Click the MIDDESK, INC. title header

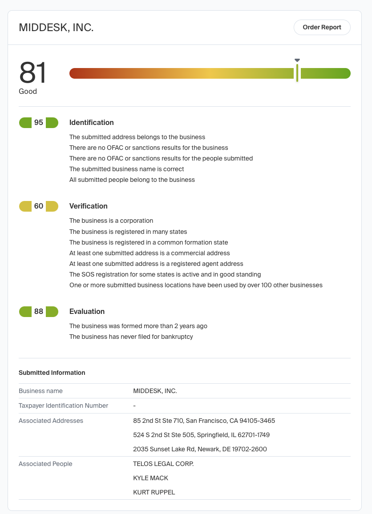click(56, 28)
